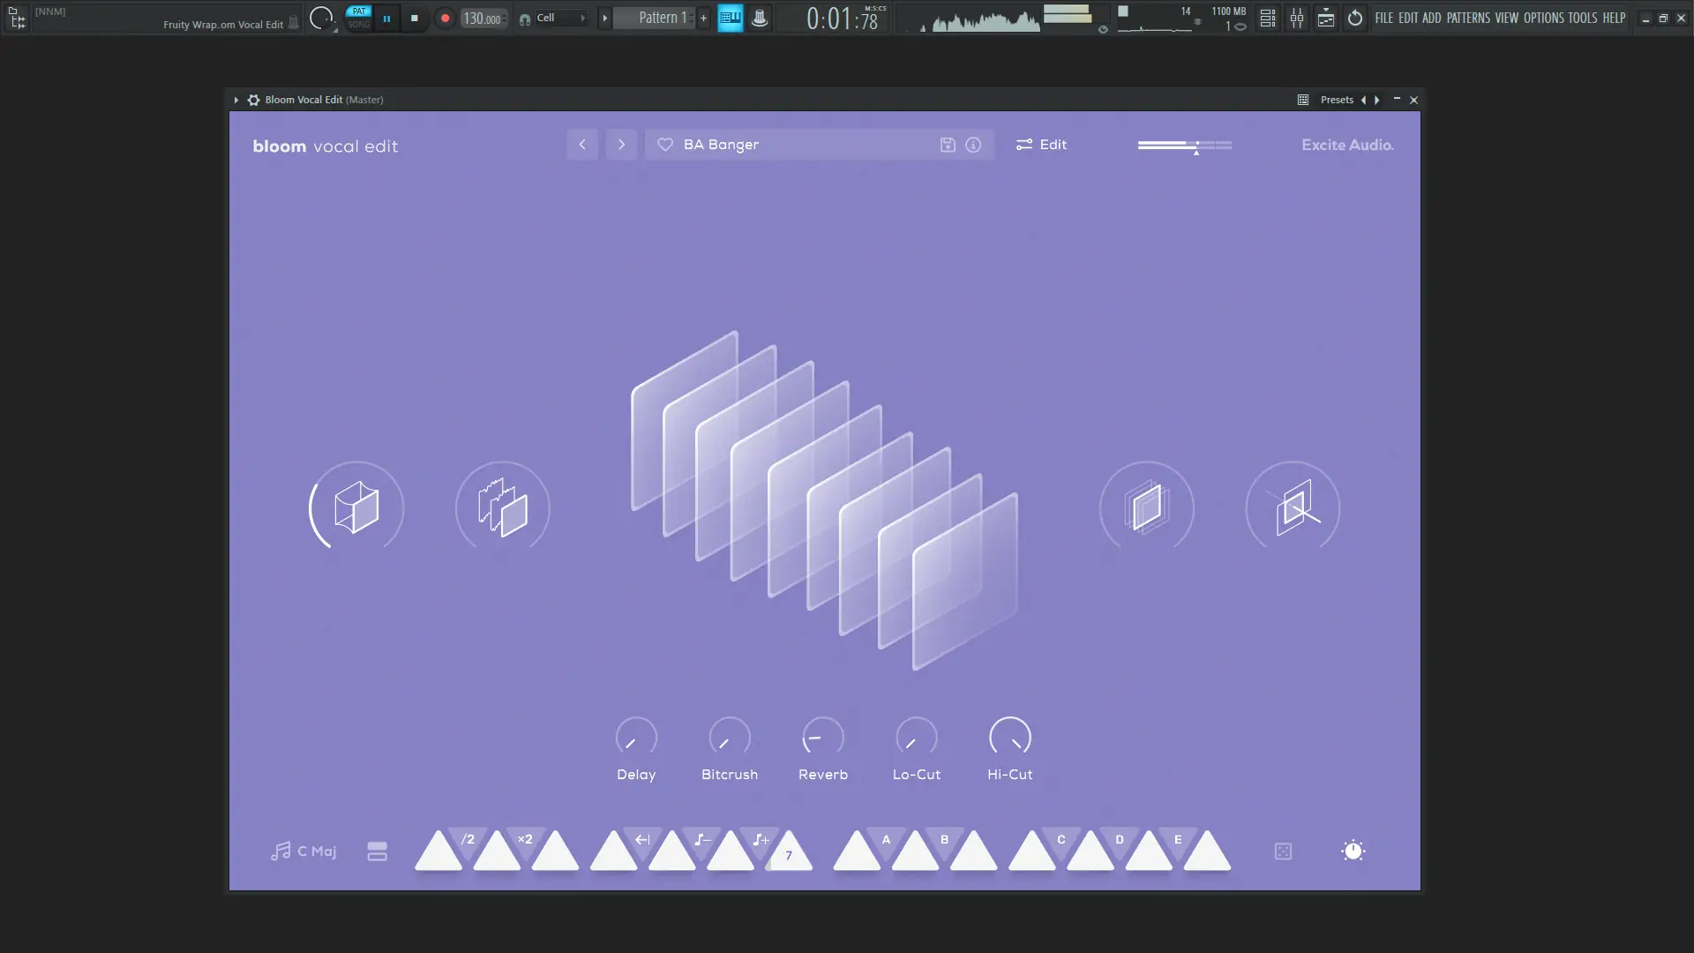Click the Edit button
The image size is (1694, 953).
(1042, 145)
